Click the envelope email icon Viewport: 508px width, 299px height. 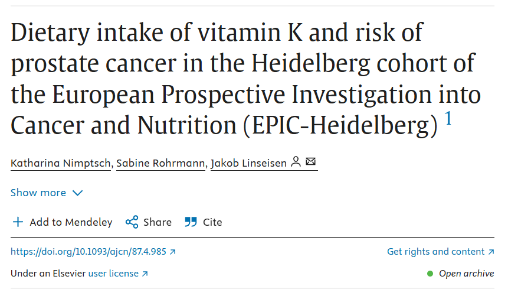[311, 162]
